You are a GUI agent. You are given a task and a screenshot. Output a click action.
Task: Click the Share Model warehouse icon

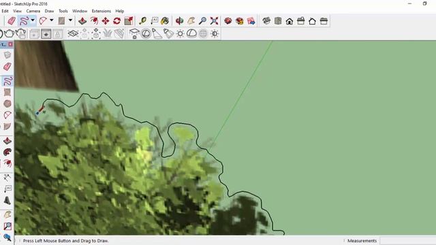coord(240,21)
